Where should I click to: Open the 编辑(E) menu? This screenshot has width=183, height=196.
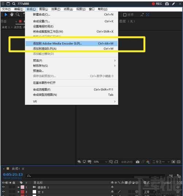pos(19,9)
